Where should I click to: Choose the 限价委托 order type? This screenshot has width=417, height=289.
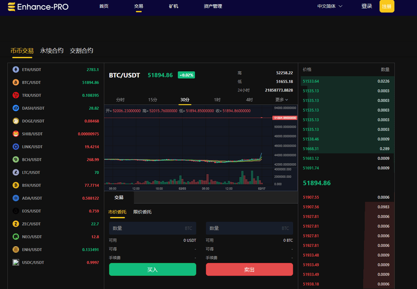coord(142,212)
